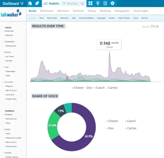Toggle Cartier in Share of Voice legend
The image size is (164, 158).
tap(131, 129)
